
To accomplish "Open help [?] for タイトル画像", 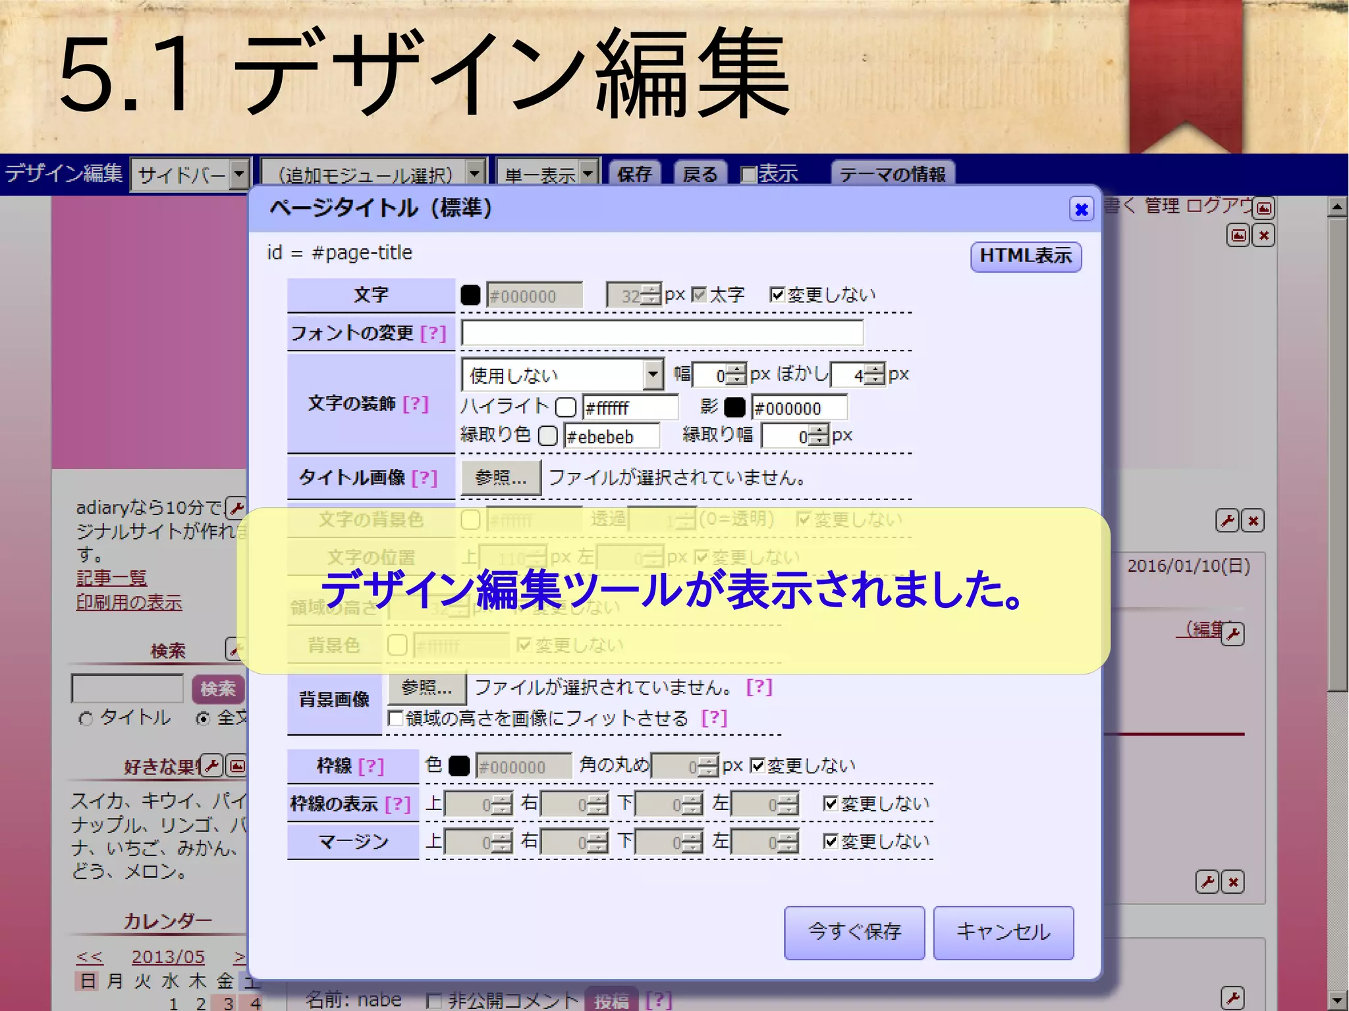I will [x=424, y=478].
